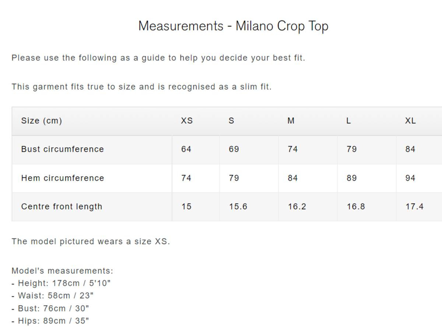Click the Measurements - Milano Crop Top heading

(x=233, y=26)
